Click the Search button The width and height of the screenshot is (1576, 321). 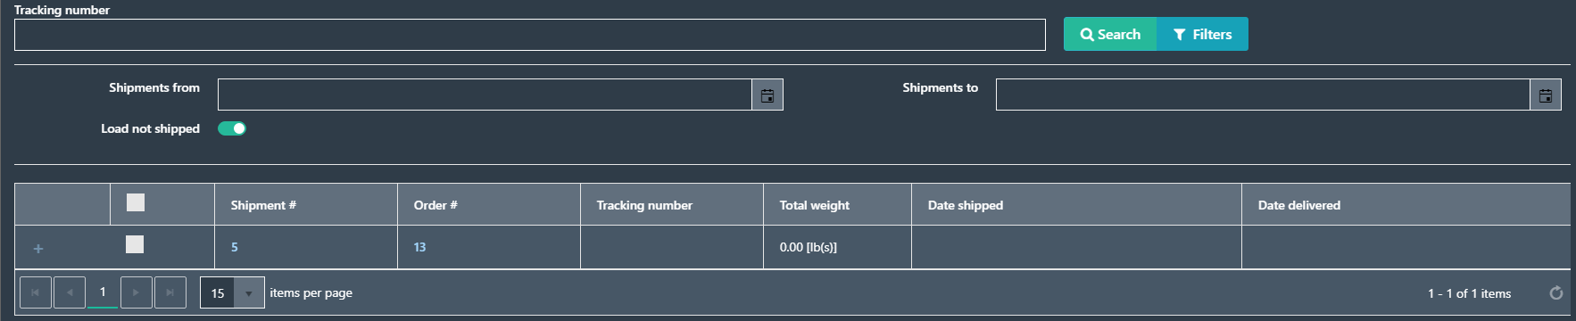pyautogui.click(x=1110, y=34)
